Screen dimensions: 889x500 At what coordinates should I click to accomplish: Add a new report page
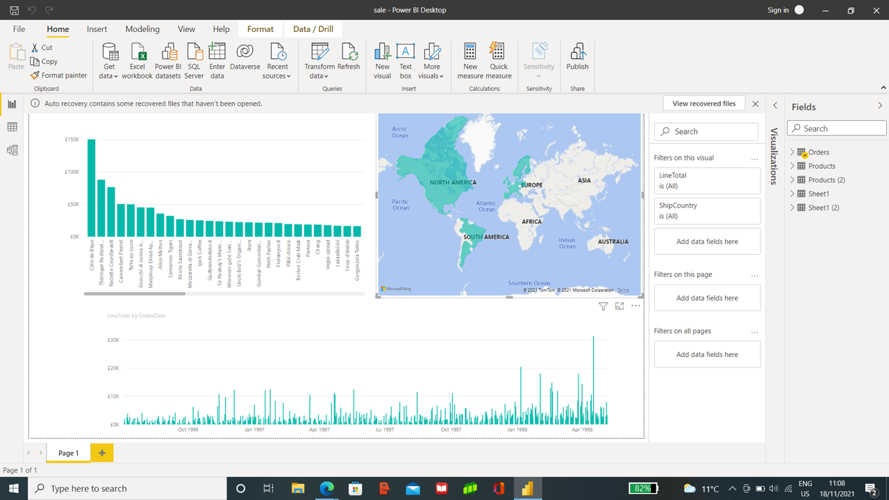(101, 453)
